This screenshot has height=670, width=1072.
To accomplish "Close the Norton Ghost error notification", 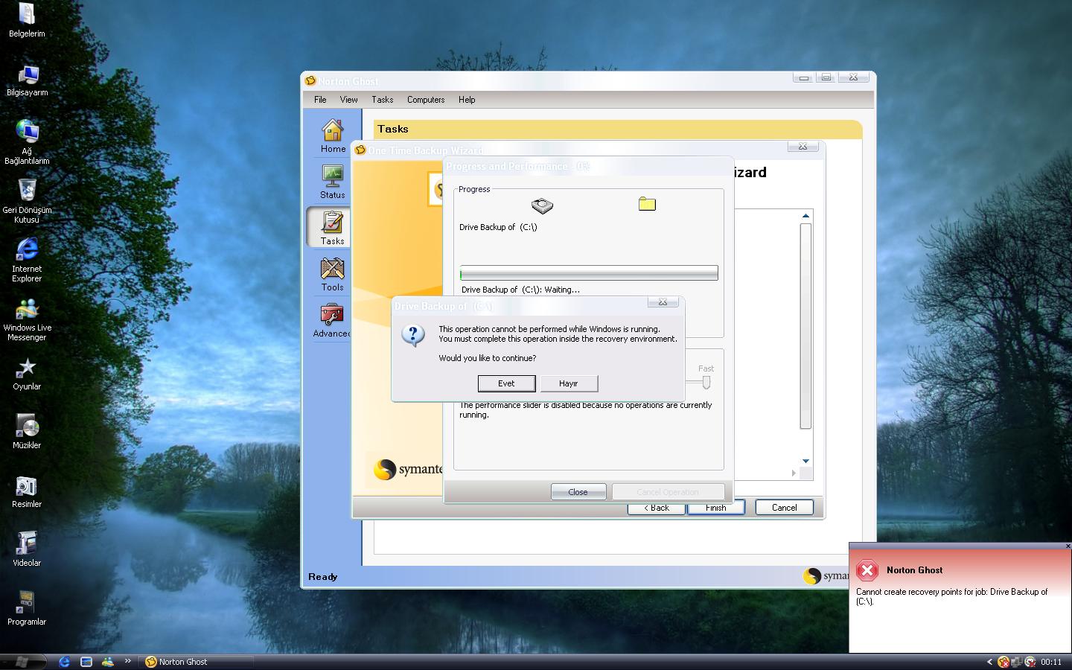I will pos(1068,546).
